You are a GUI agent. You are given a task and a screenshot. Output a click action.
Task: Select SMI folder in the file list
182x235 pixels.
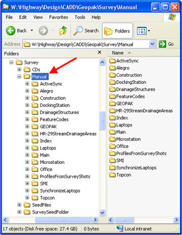tap(117, 160)
